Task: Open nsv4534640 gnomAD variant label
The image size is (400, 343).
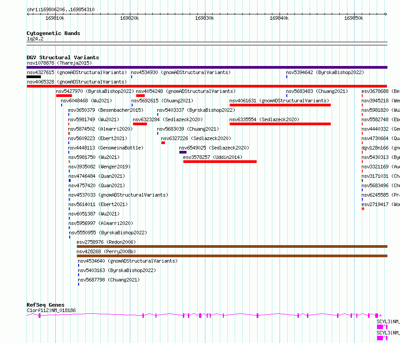Action: click(128, 261)
